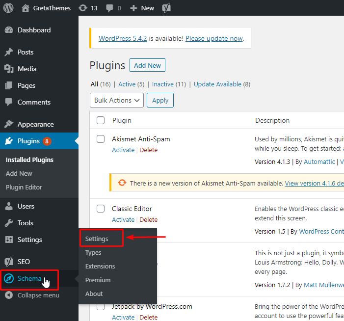Click the Add New plugin button

point(147,65)
